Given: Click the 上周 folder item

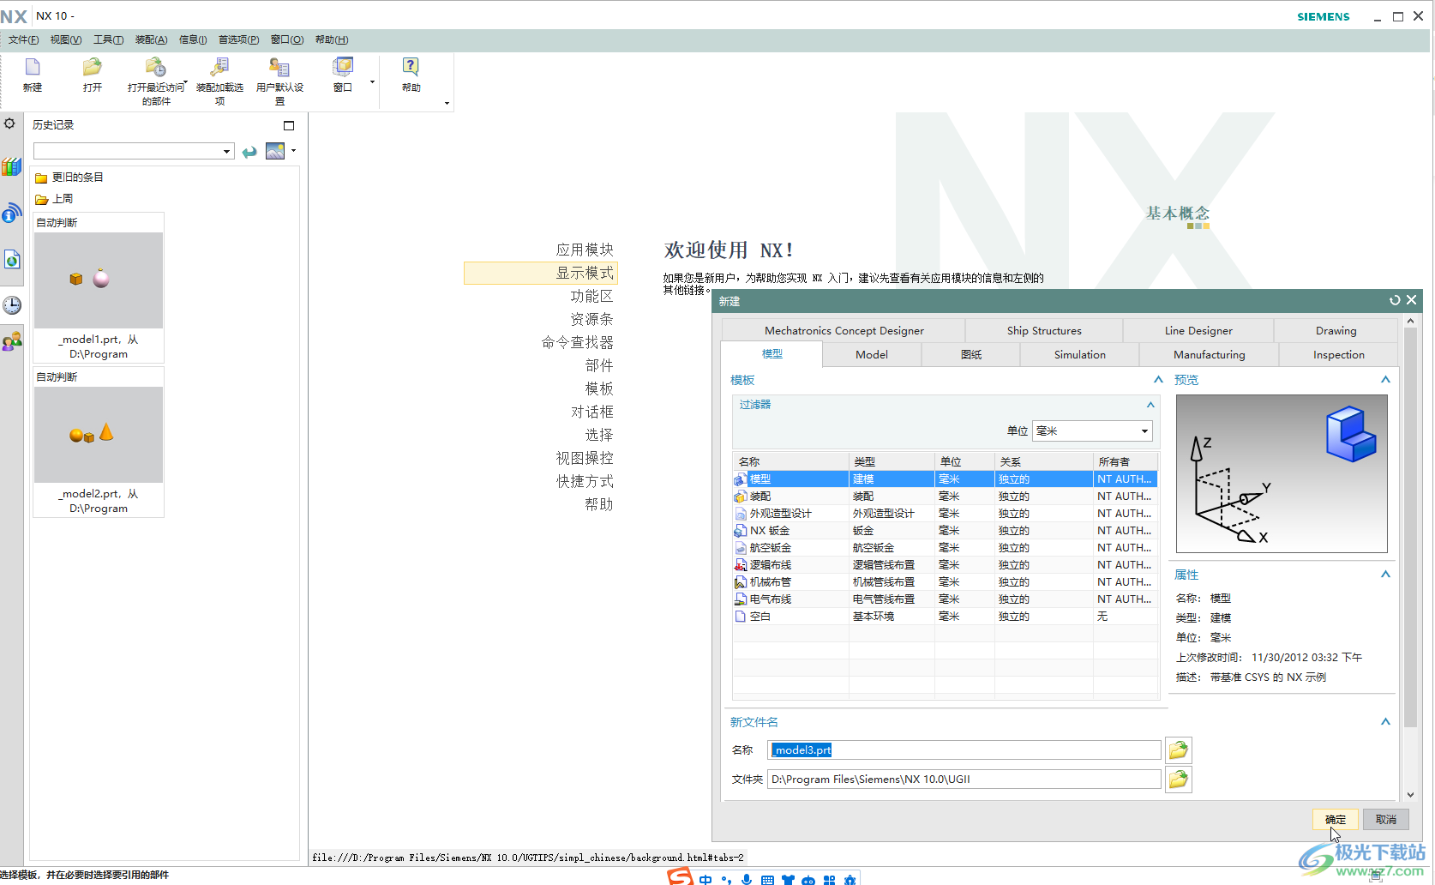Looking at the screenshot, I should tap(54, 199).
